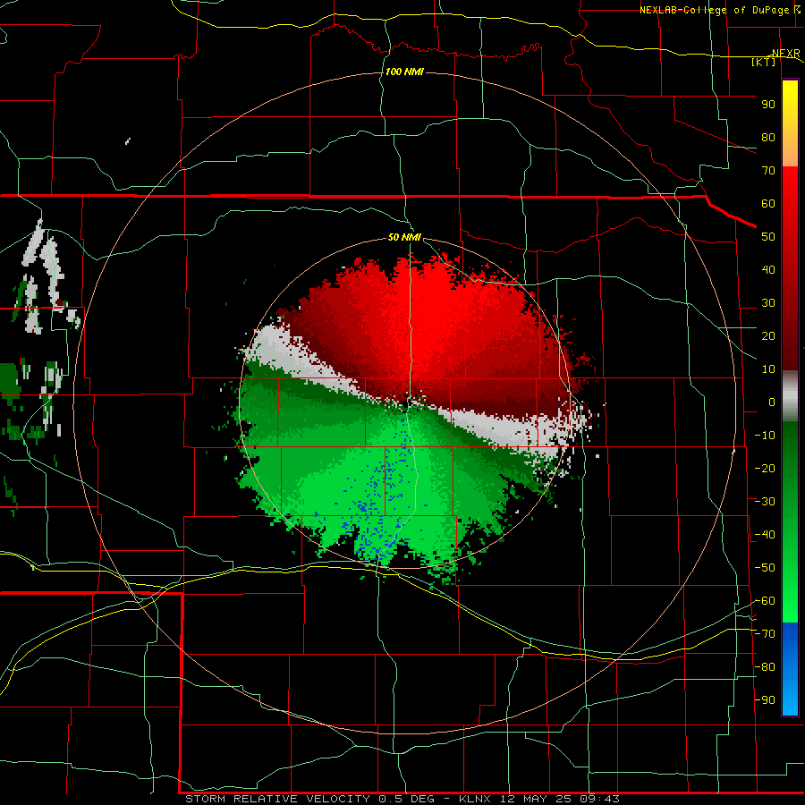Click the -20 value on velocity scale

(765, 469)
